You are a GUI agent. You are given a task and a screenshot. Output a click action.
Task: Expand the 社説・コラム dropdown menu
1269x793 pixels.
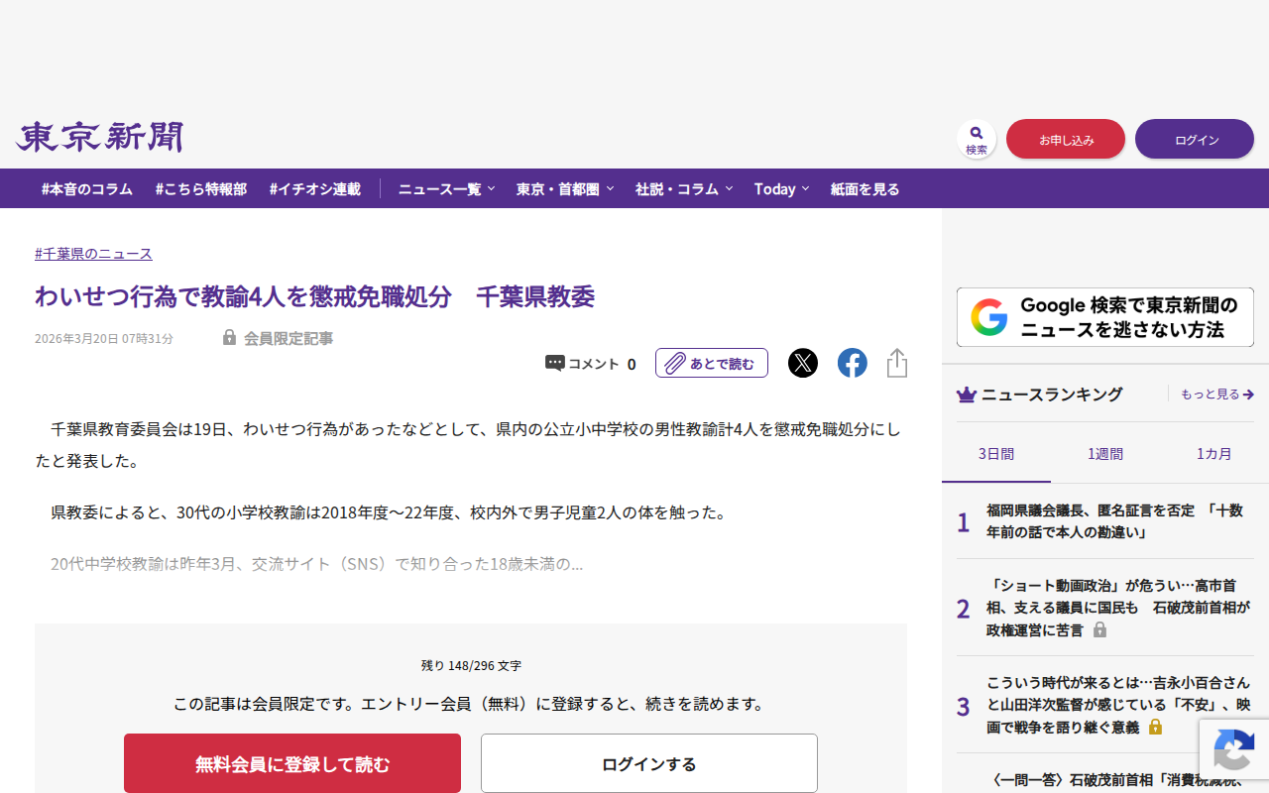[684, 188]
